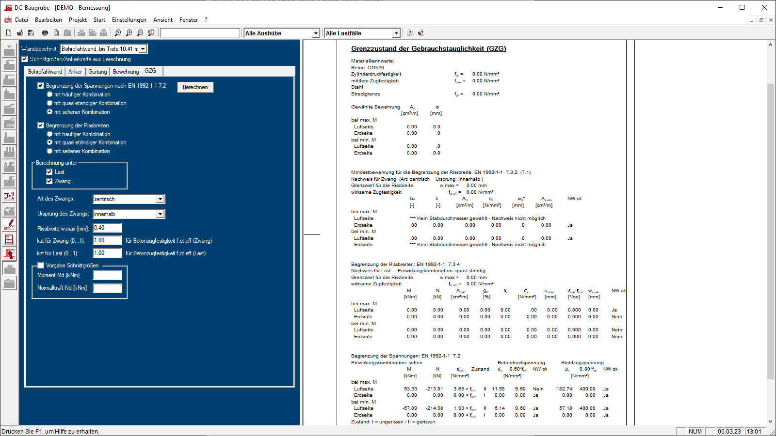The width and height of the screenshot is (776, 436).
Task: Switch to the Bohrpfahlwand tab
Action: (x=45, y=72)
